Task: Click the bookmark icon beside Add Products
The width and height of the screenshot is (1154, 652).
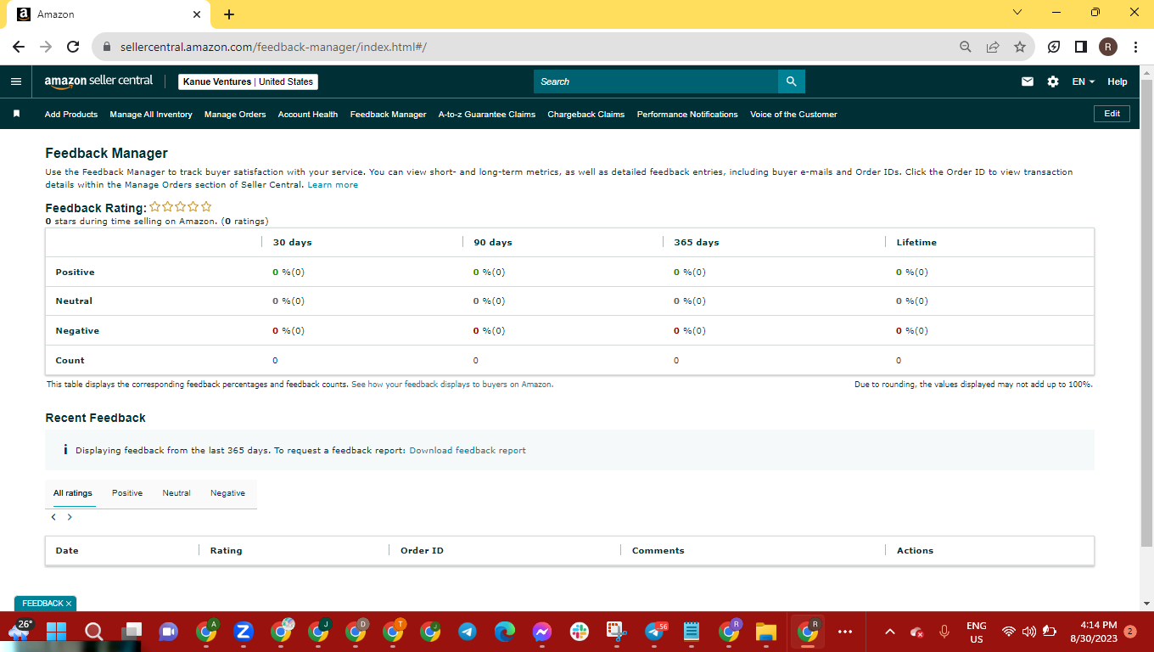Action: point(16,114)
